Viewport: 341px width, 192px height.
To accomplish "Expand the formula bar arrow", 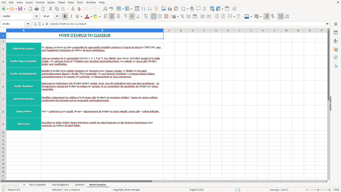I will tap(328, 24).
